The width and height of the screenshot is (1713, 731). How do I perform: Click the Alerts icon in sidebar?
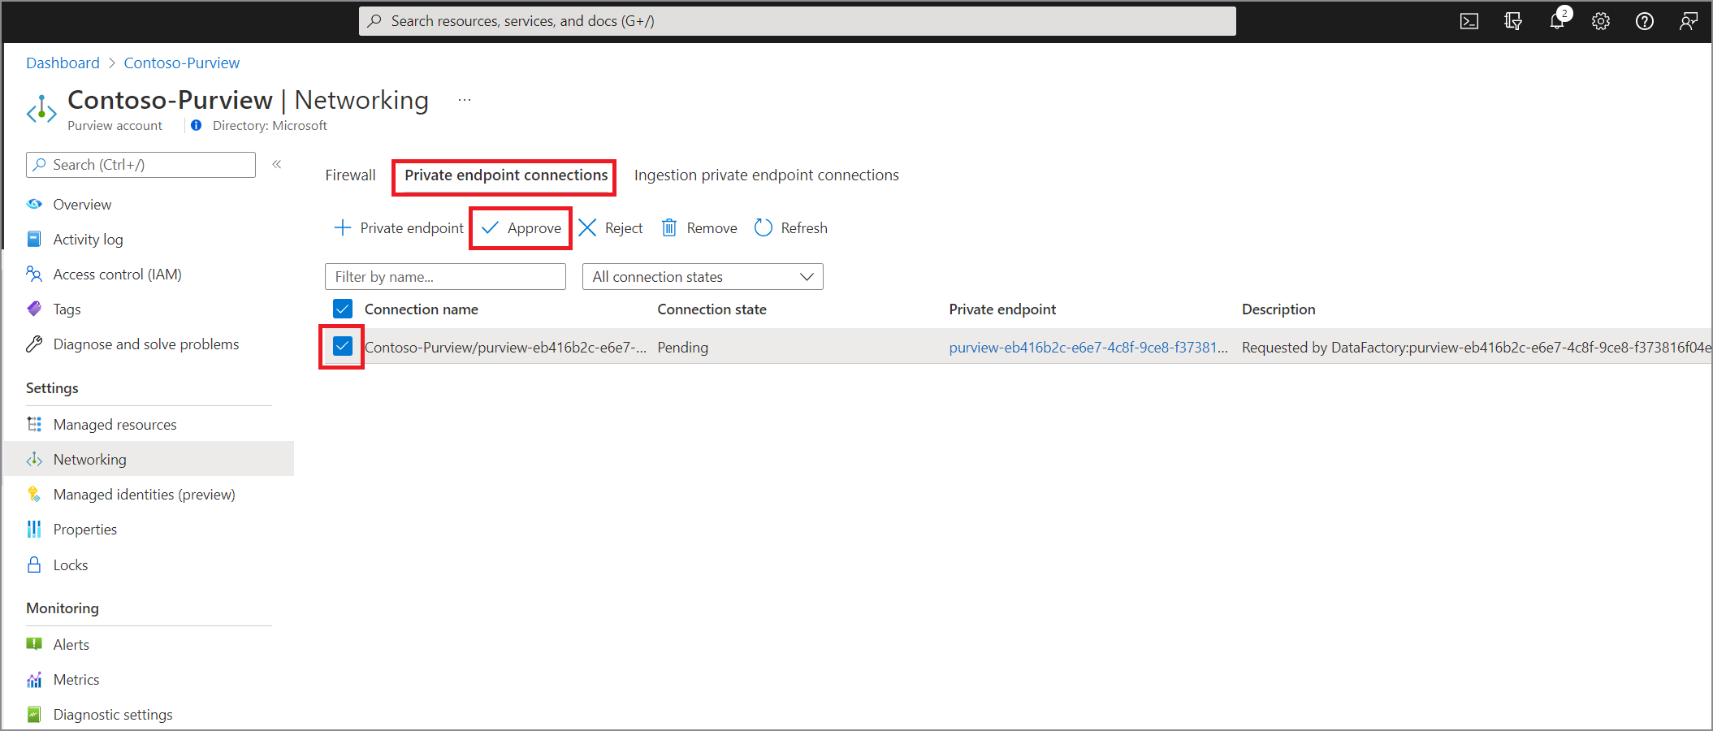pyautogui.click(x=34, y=644)
